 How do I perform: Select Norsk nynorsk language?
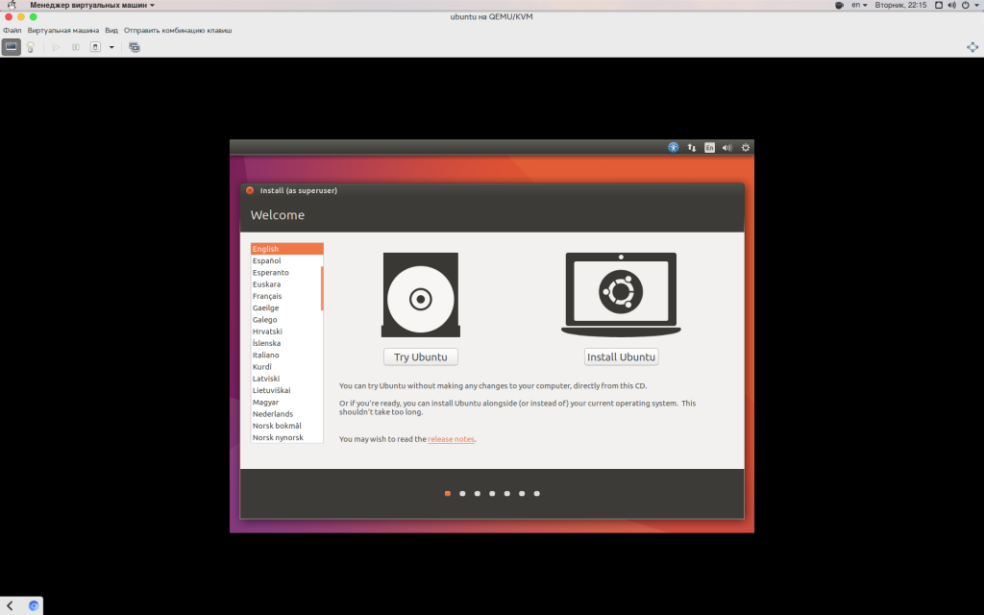(x=286, y=437)
